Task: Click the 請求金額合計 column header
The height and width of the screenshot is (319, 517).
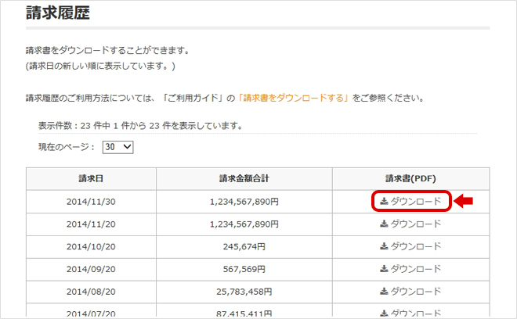Action: (x=244, y=178)
